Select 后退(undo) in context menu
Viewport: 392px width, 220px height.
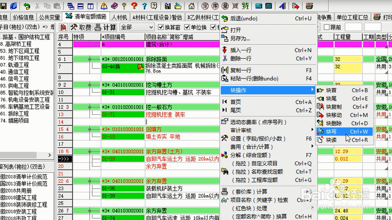pyautogui.click(x=268, y=18)
